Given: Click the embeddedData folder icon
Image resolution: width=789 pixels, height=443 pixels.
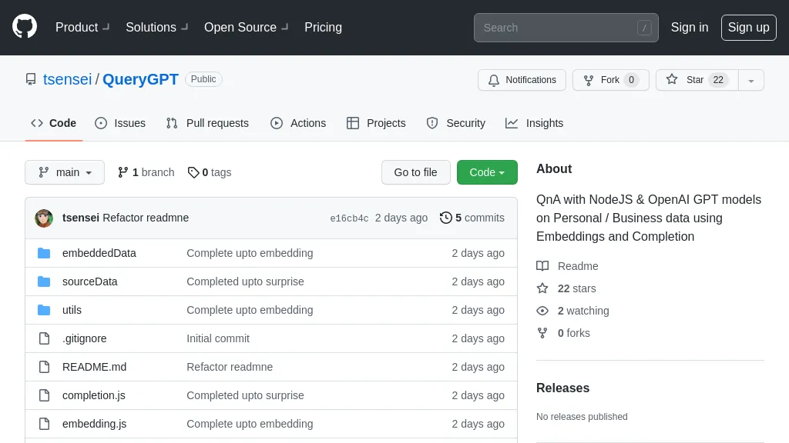Looking at the screenshot, I should click(x=44, y=253).
